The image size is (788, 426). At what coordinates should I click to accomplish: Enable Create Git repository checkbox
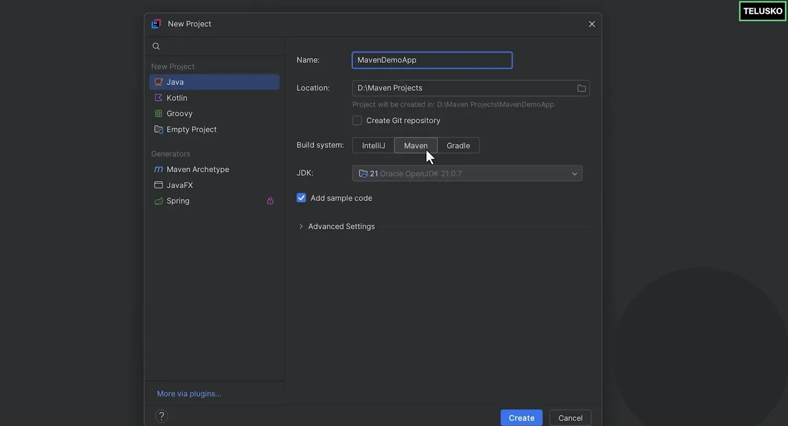pos(357,120)
